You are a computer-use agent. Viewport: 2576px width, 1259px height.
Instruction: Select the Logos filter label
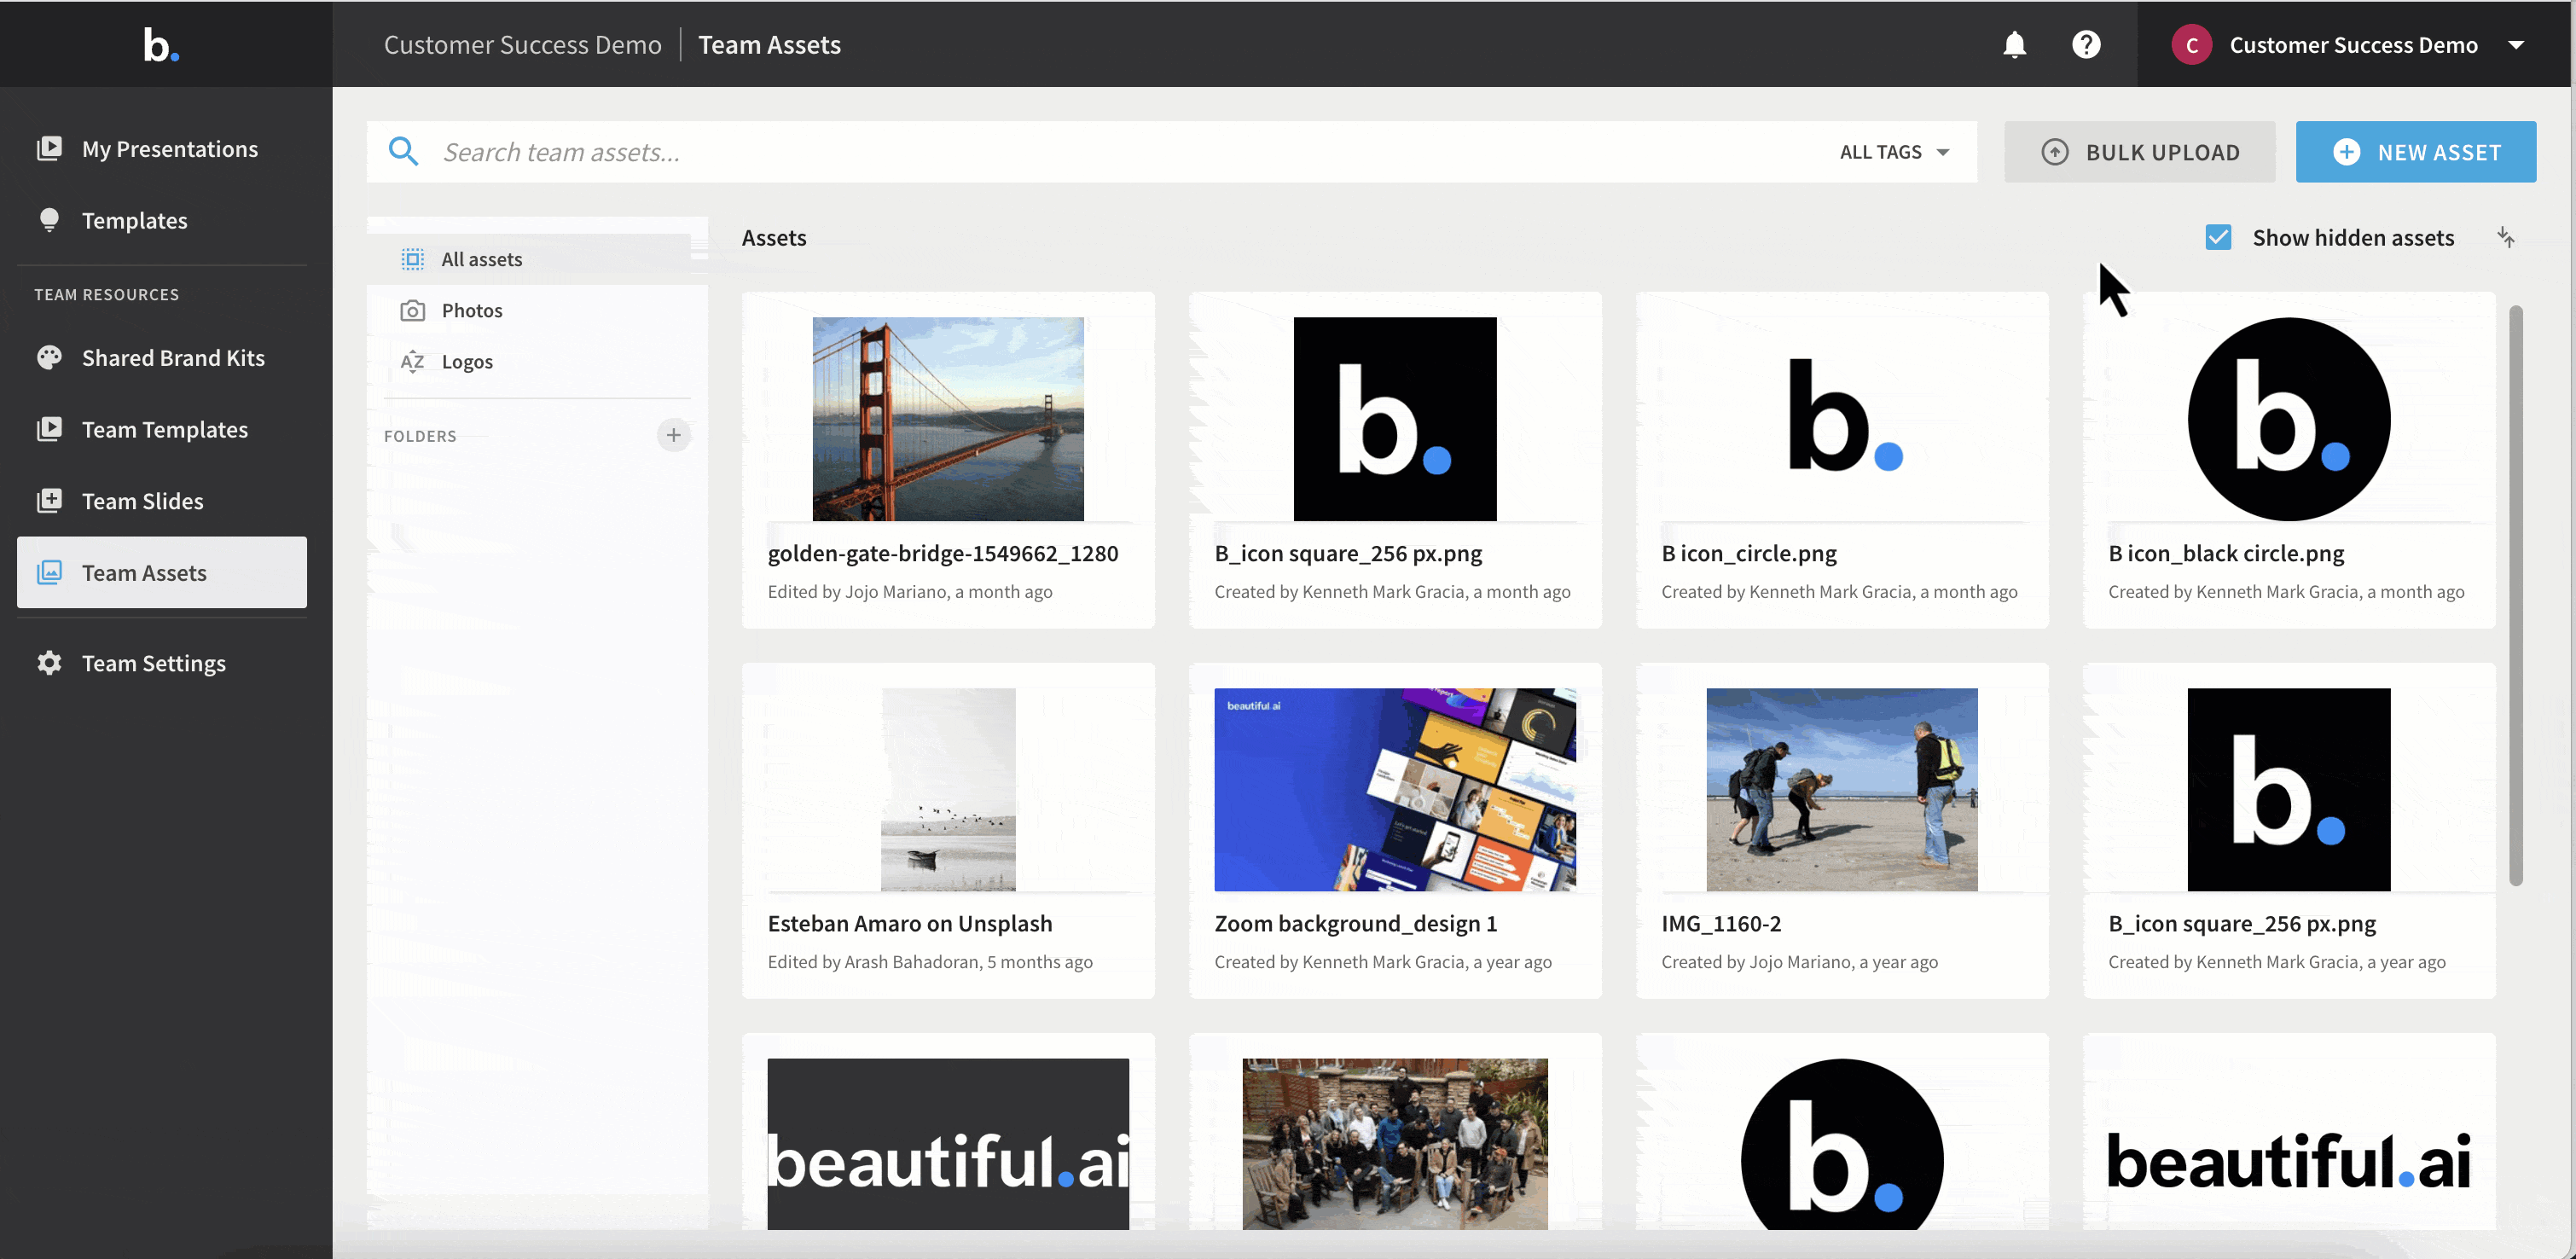(467, 362)
